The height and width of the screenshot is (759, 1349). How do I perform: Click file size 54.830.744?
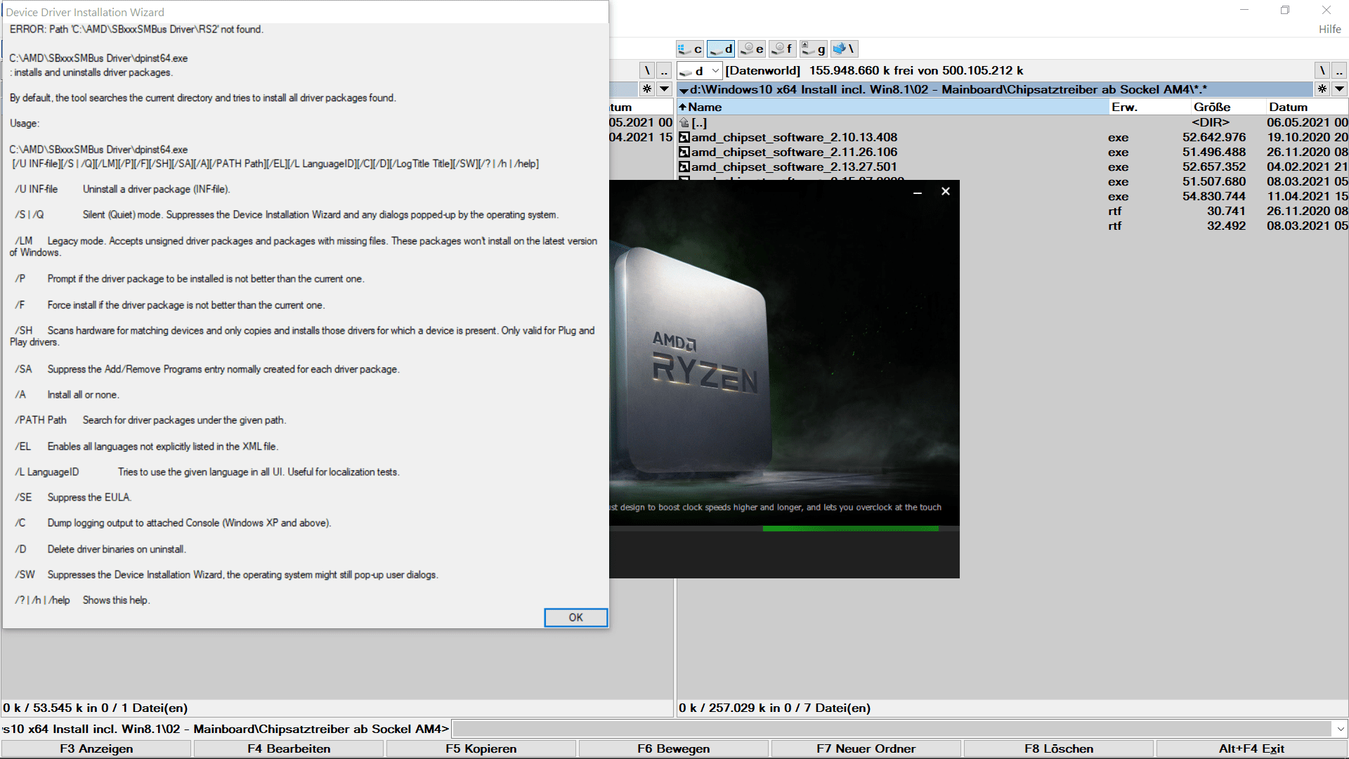coord(1213,196)
